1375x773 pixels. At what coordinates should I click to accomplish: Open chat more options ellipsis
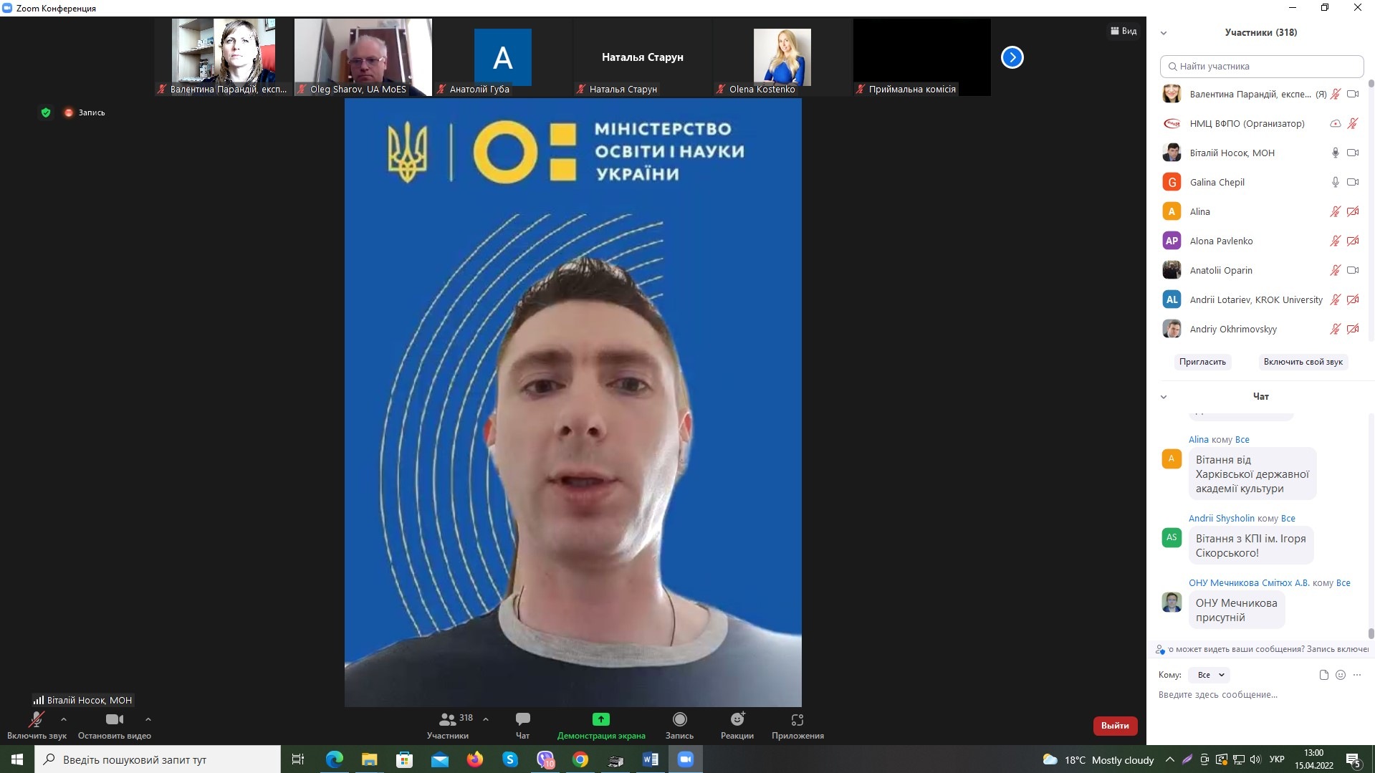pos(1357,675)
